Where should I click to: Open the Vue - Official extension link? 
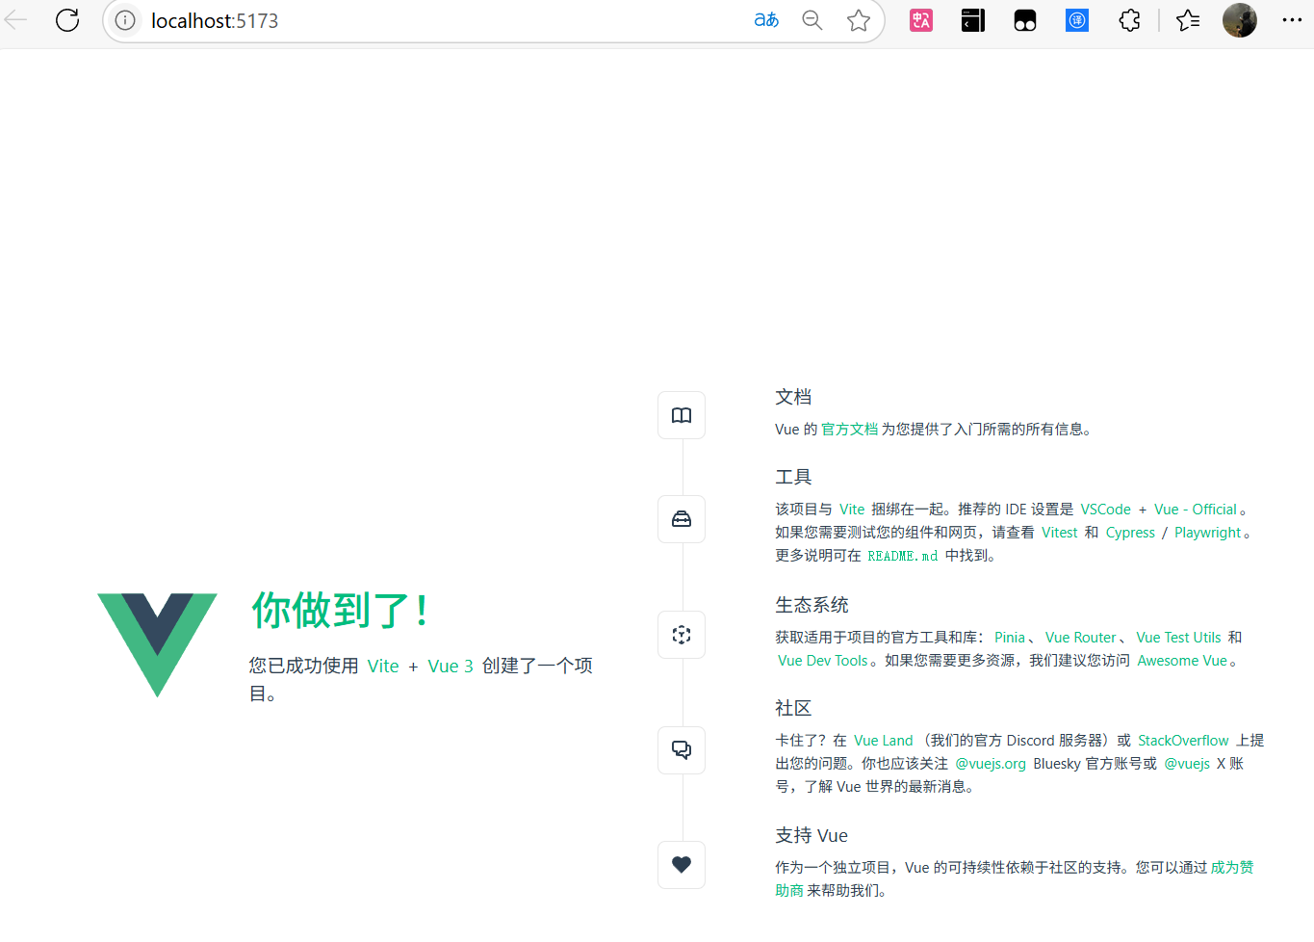[x=1196, y=510]
